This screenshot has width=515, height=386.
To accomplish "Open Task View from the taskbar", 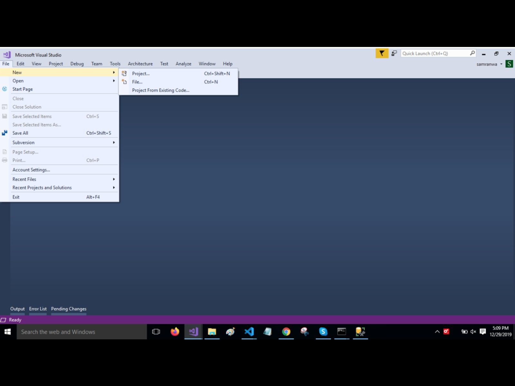I will click(156, 332).
